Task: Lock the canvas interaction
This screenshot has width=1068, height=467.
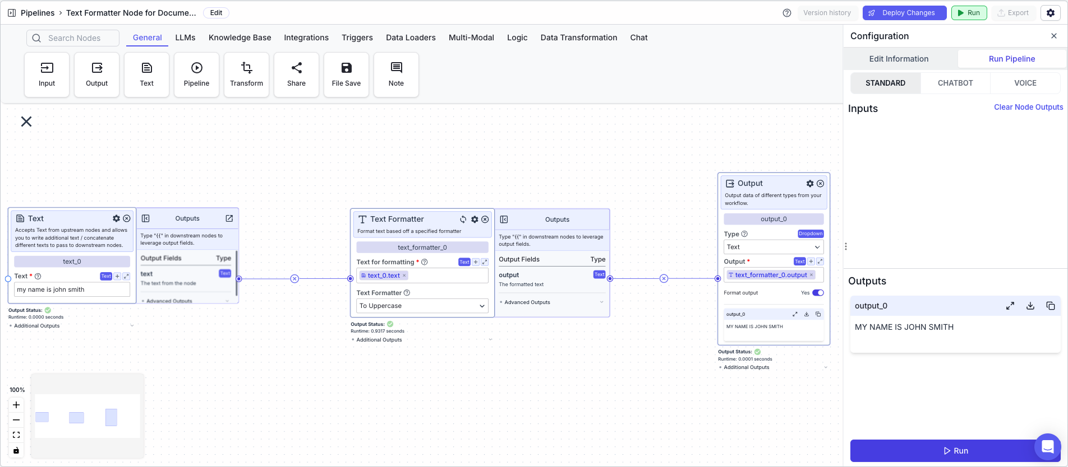Action: [x=16, y=450]
